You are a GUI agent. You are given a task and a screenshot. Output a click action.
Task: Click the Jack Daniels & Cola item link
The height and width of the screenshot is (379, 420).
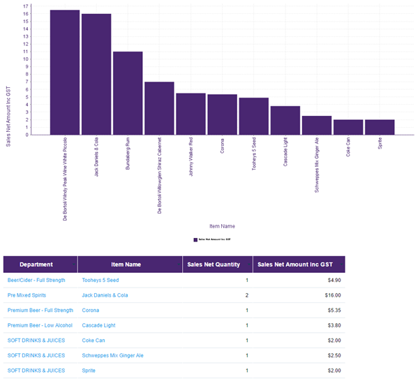point(105,295)
